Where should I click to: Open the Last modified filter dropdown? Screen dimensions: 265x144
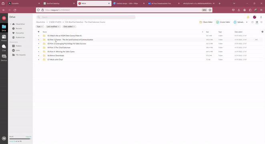tap(53, 26)
